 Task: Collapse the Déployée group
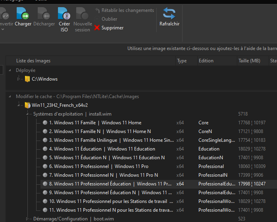pyautogui.click(x=10, y=70)
